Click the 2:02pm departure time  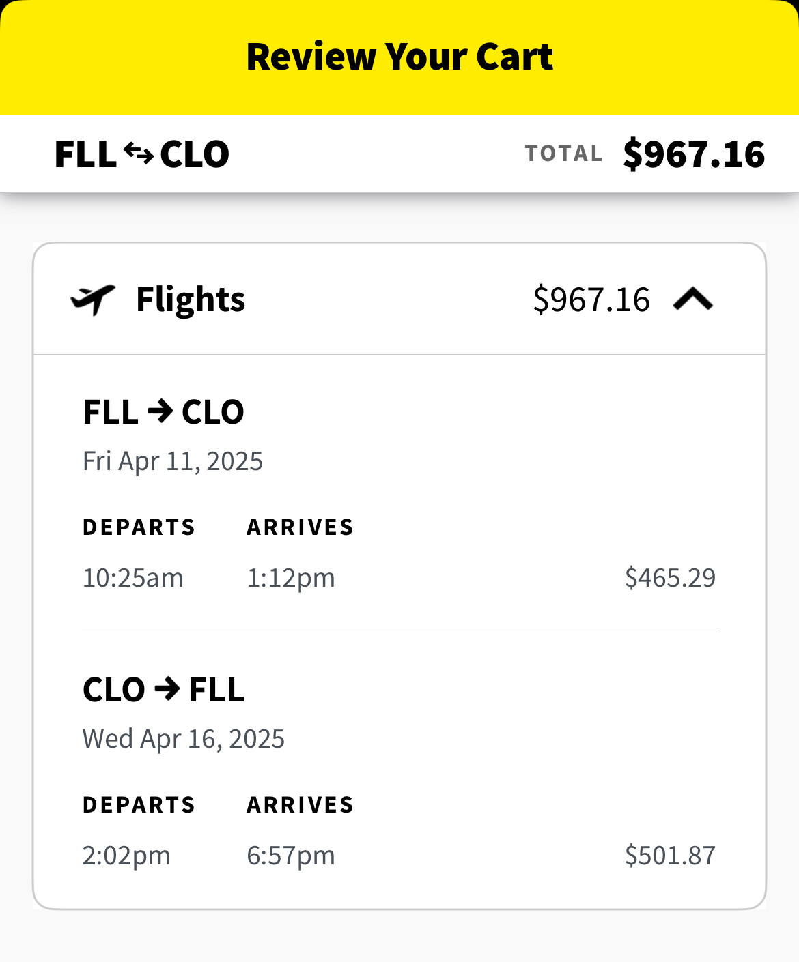click(x=126, y=856)
